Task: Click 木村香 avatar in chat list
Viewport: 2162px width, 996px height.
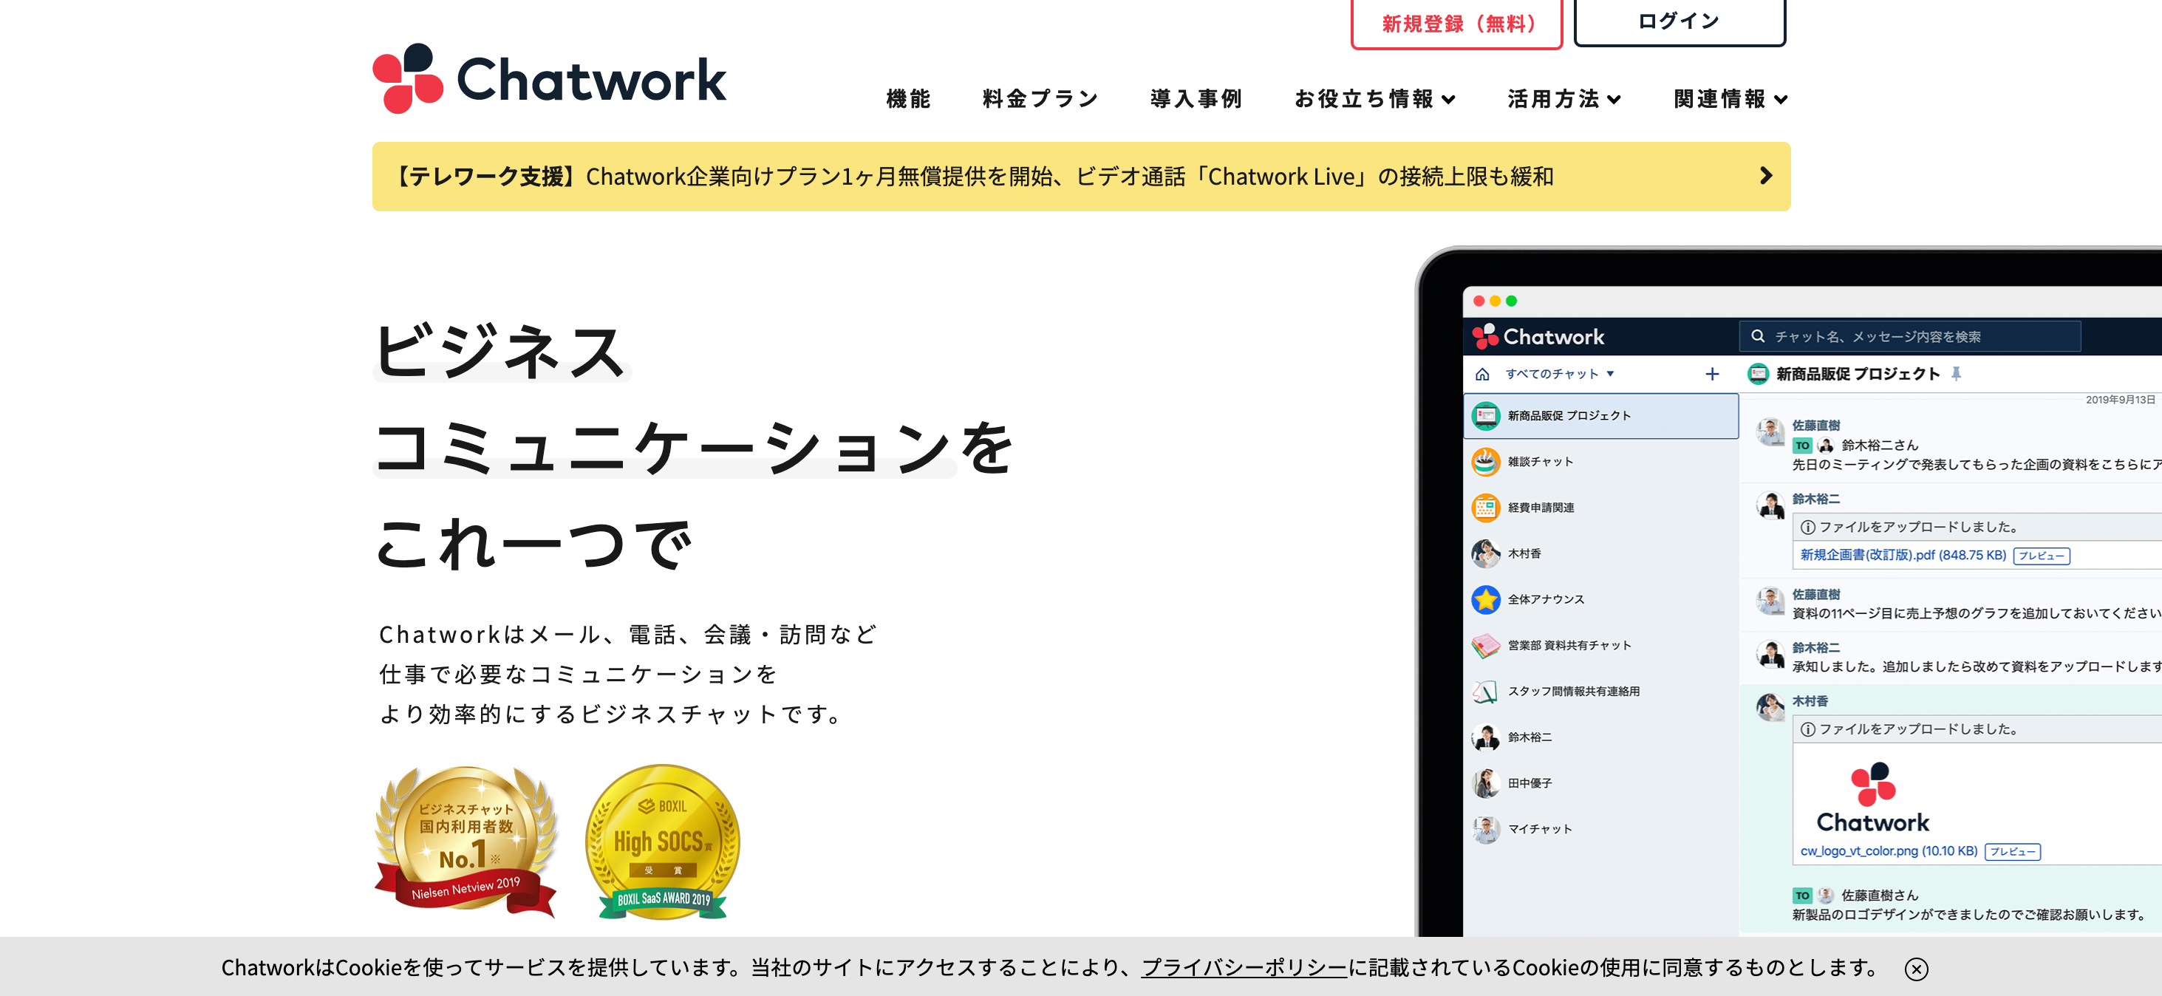Action: (x=1485, y=554)
